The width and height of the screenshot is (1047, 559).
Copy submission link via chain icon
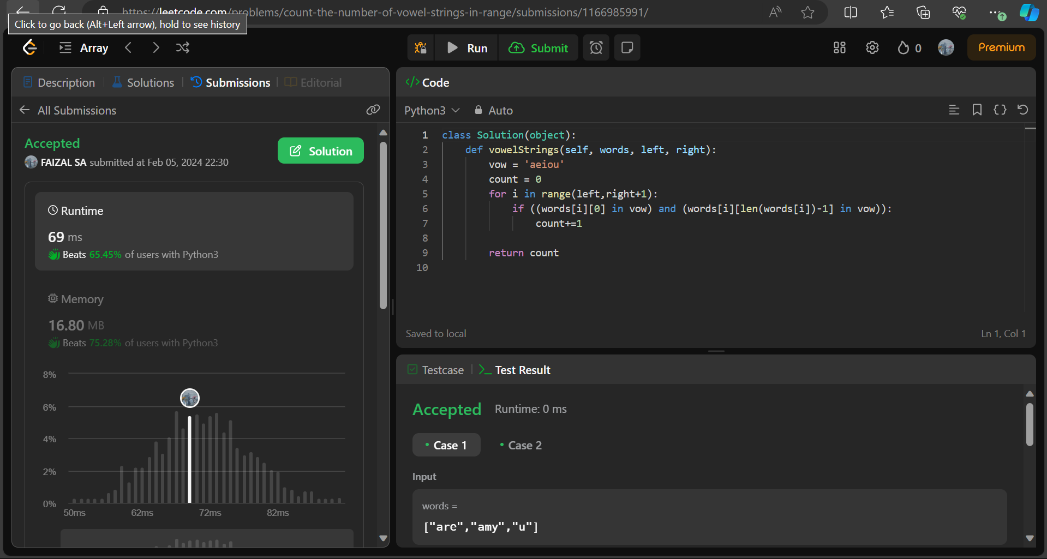coord(373,110)
